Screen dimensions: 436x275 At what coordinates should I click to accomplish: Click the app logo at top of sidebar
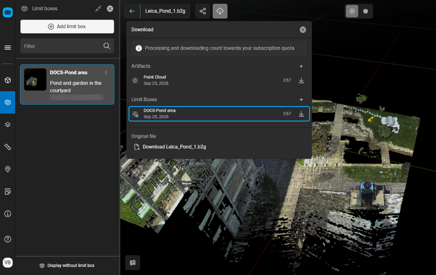click(x=8, y=12)
